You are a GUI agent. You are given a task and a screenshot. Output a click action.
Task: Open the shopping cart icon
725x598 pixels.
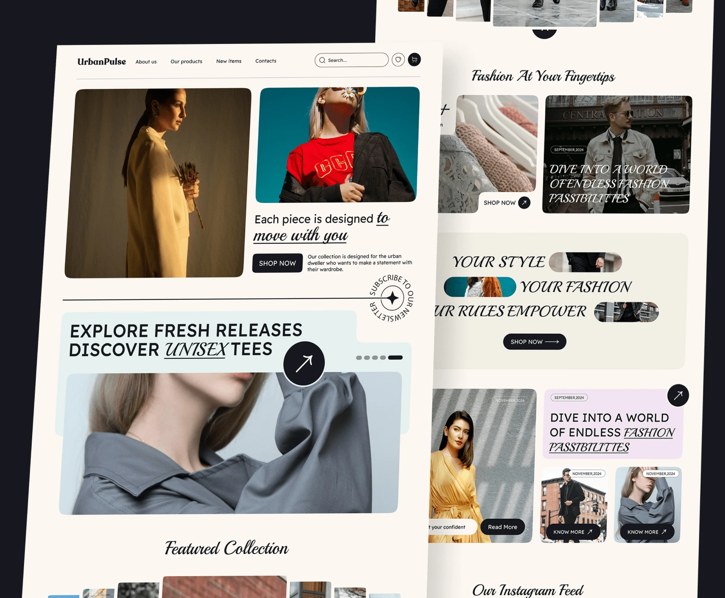point(414,59)
